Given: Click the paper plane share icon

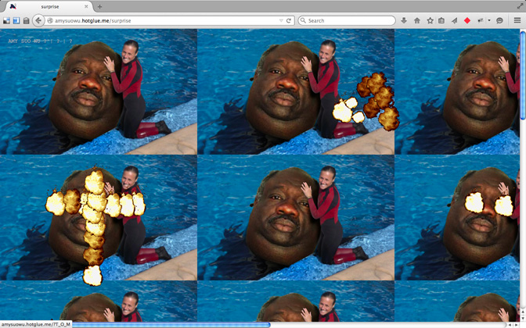Looking at the screenshot, I should click(x=454, y=21).
